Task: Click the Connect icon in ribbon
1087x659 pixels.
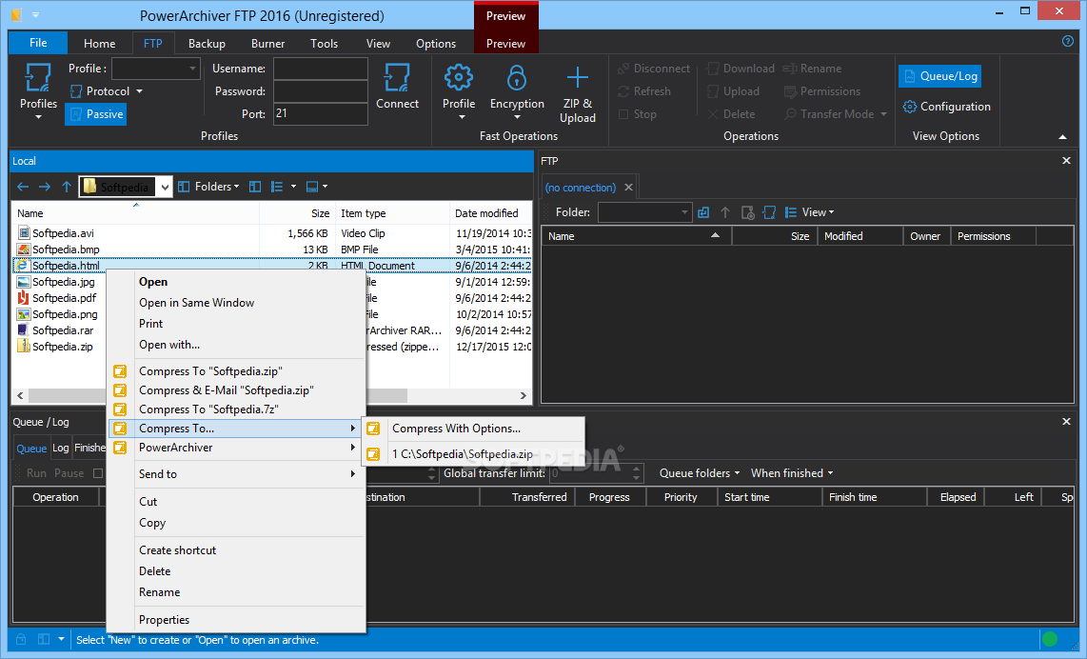Action: 397,78
